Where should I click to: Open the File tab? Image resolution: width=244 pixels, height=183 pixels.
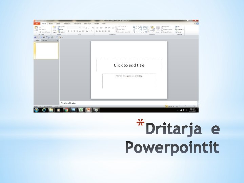(37, 24)
